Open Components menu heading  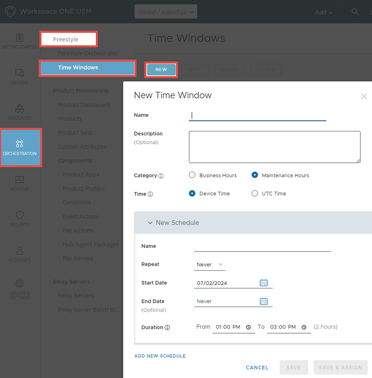(x=75, y=161)
